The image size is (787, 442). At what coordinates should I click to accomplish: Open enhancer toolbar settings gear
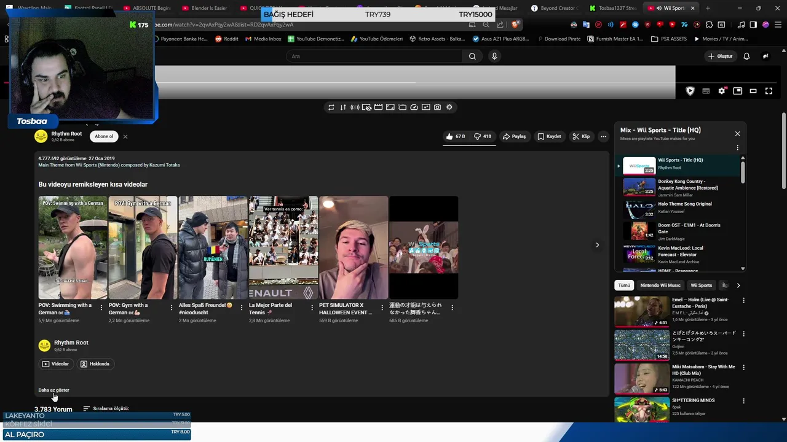[449, 107]
